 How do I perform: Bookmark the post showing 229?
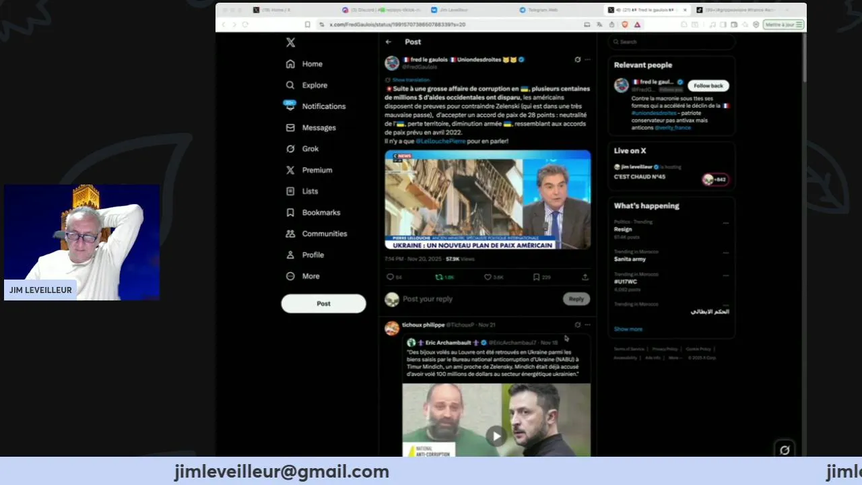[542, 277]
